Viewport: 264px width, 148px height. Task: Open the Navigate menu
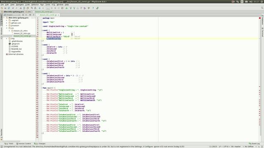20,5
